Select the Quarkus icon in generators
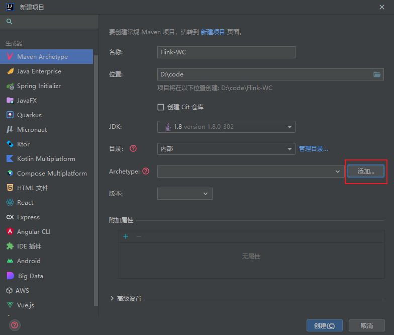Image resolution: width=394 pixels, height=335 pixels. [x=10, y=115]
